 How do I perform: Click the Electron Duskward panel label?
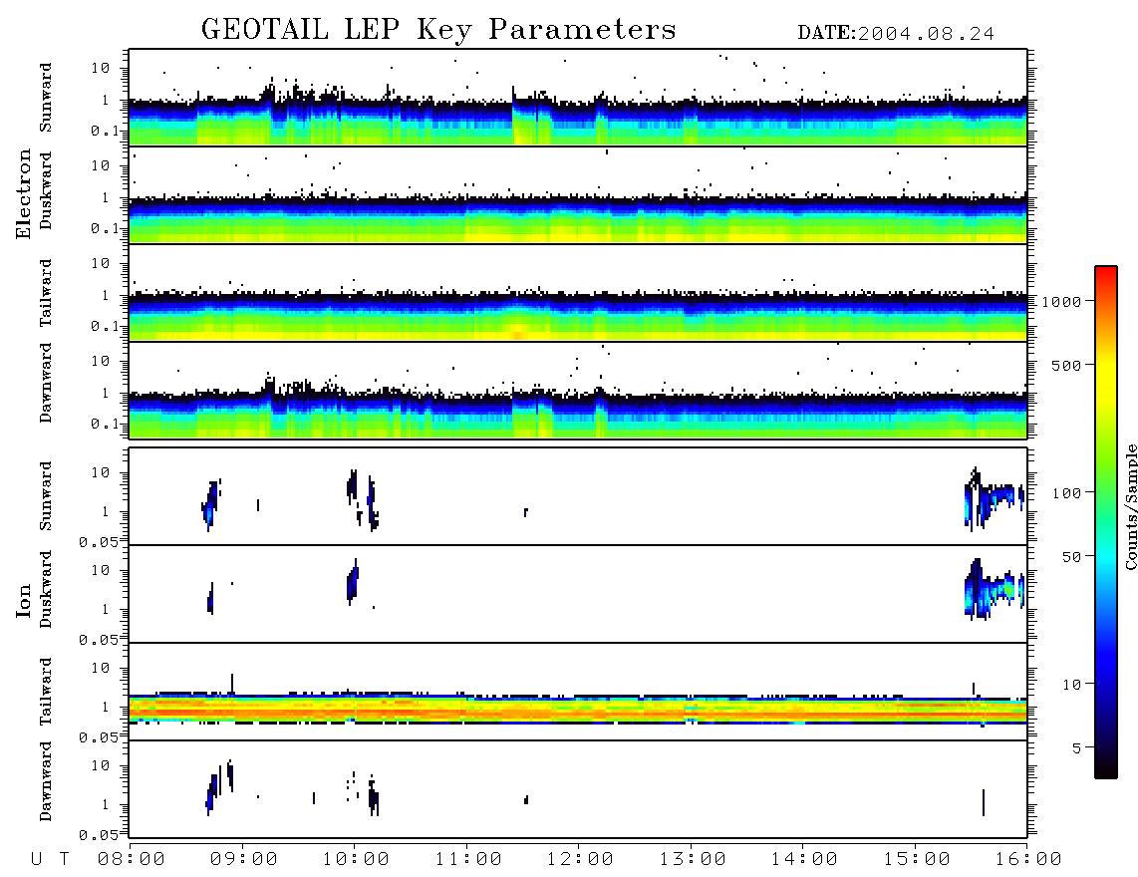click(46, 190)
